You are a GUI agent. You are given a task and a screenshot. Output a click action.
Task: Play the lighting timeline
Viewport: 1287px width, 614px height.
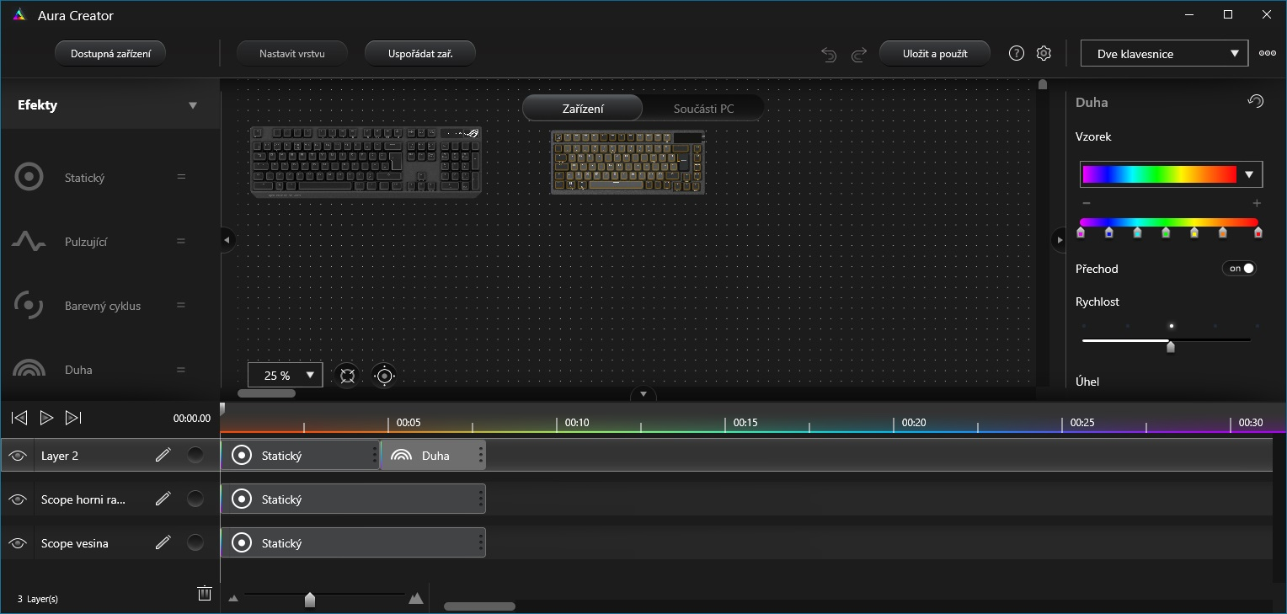[x=47, y=418]
